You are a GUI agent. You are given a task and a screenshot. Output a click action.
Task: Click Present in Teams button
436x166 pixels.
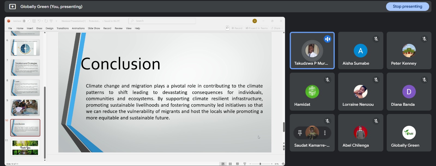257,28
